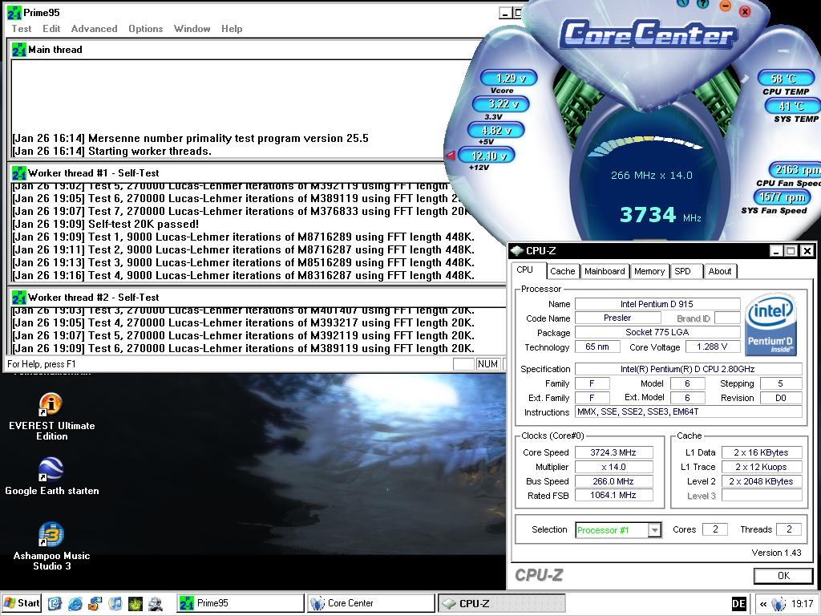The width and height of the screenshot is (821, 616).
Task: Switch to the Memory tab in CPU-Z
Action: point(649,271)
